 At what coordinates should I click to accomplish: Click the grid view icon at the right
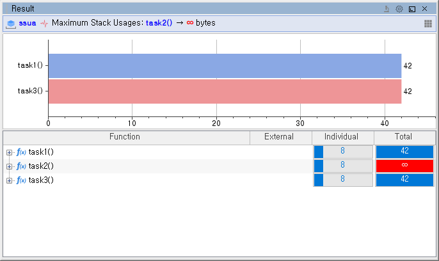(x=428, y=23)
